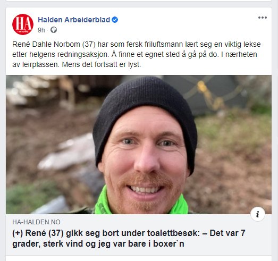Click the globe public-audience icon
This screenshot has height=261, width=278.
point(54,30)
